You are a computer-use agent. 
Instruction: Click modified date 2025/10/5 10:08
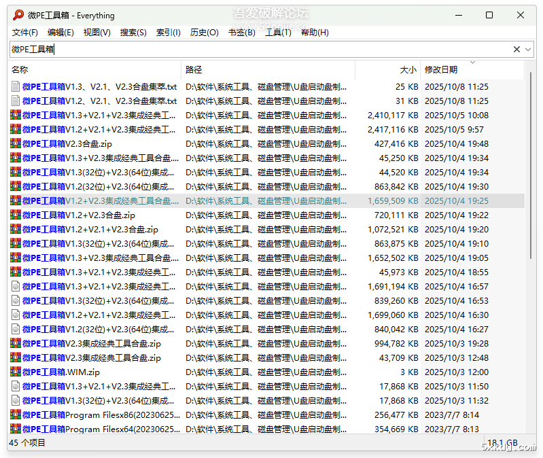pos(457,115)
